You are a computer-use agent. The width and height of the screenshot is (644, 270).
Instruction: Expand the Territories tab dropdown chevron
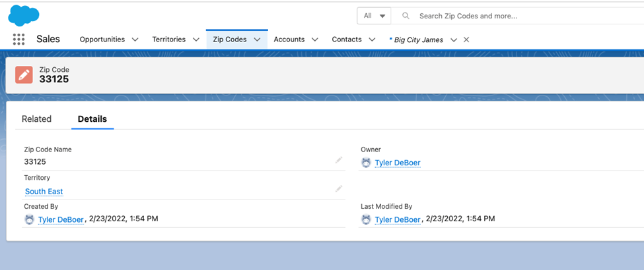[196, 40]
